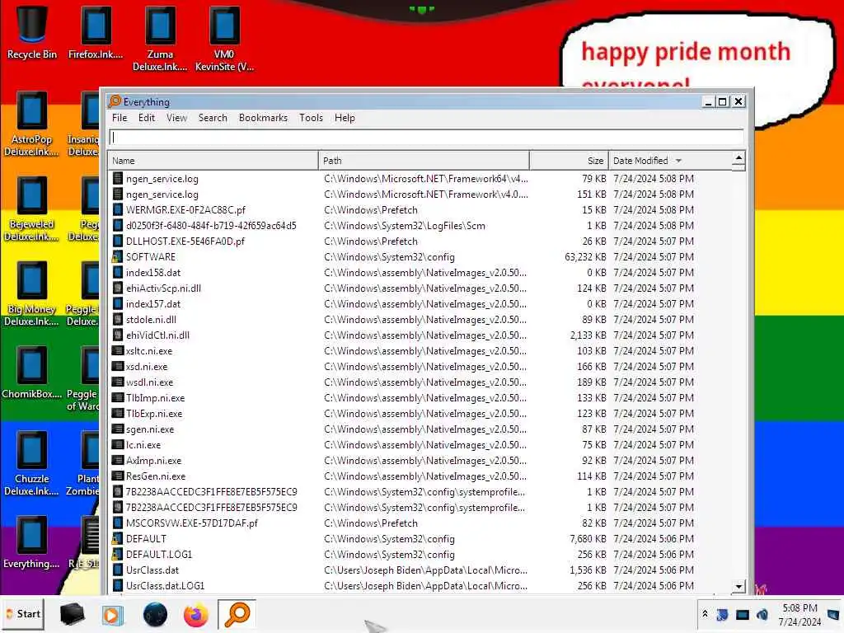Open the Search menu
The image size is (844, 633).
pos(213,118)
